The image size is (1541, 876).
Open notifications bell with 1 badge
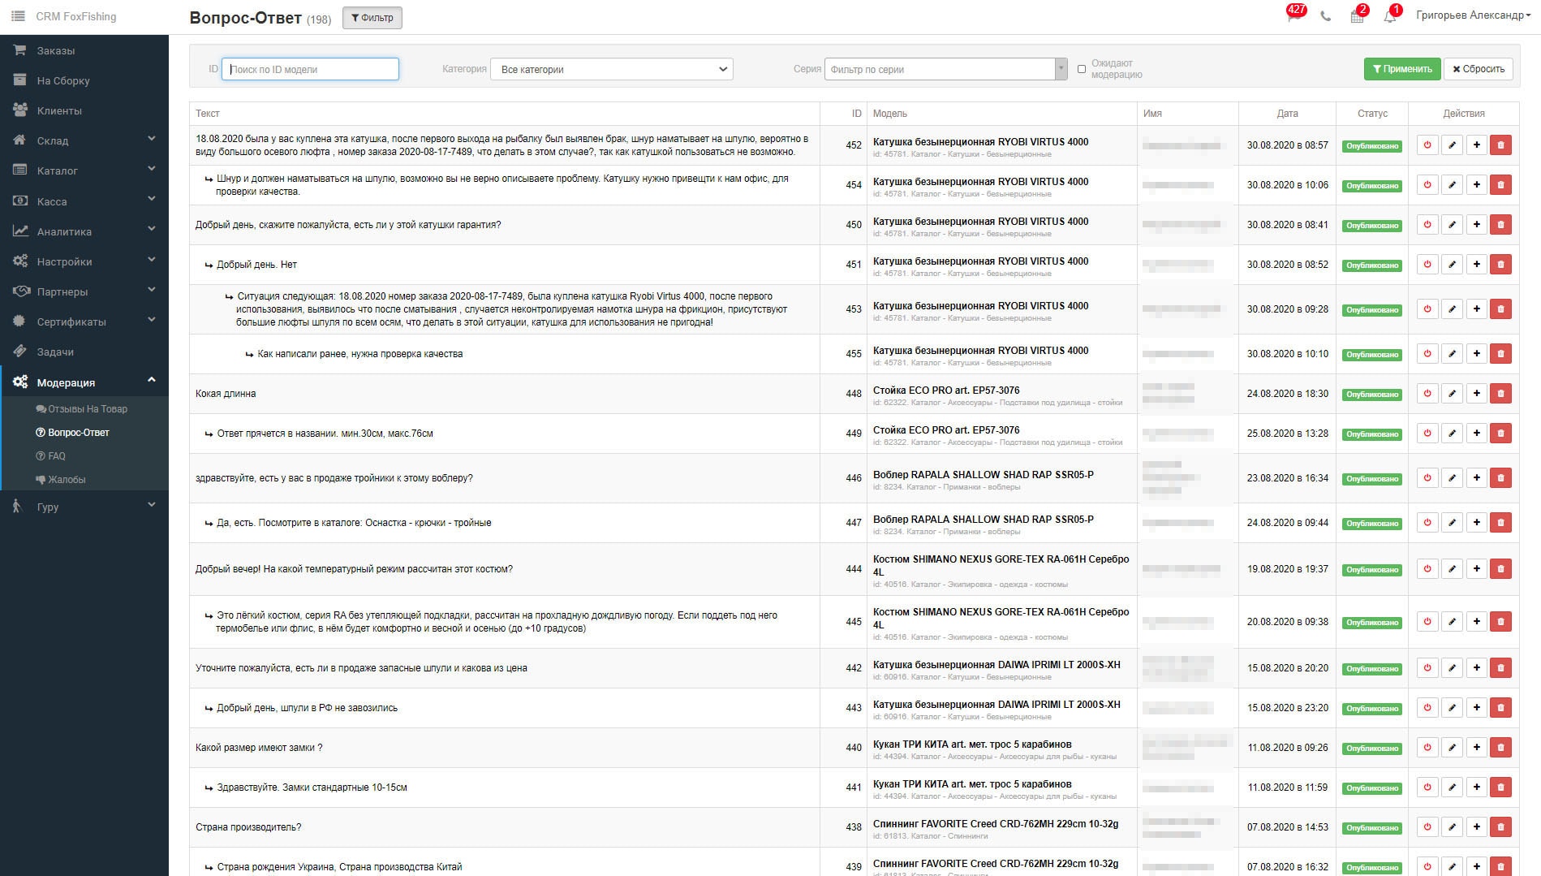(1391, 15)
